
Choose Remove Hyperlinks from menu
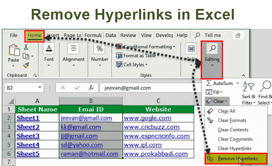236,159
